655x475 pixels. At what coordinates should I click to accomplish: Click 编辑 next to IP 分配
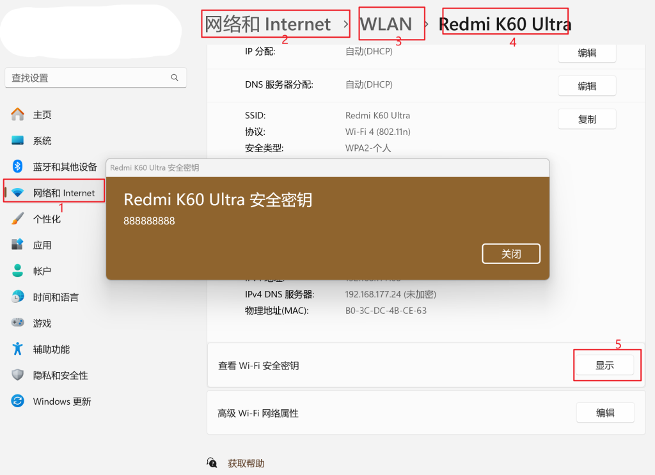tap(587, 53)
